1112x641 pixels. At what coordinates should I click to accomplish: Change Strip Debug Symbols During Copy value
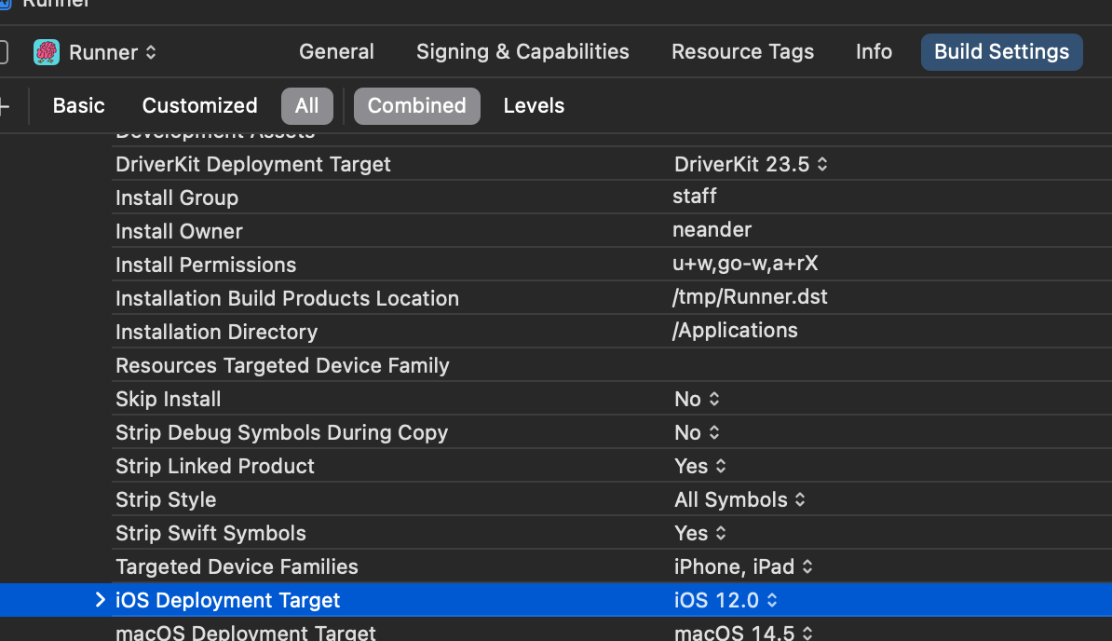tap(697, 432)
